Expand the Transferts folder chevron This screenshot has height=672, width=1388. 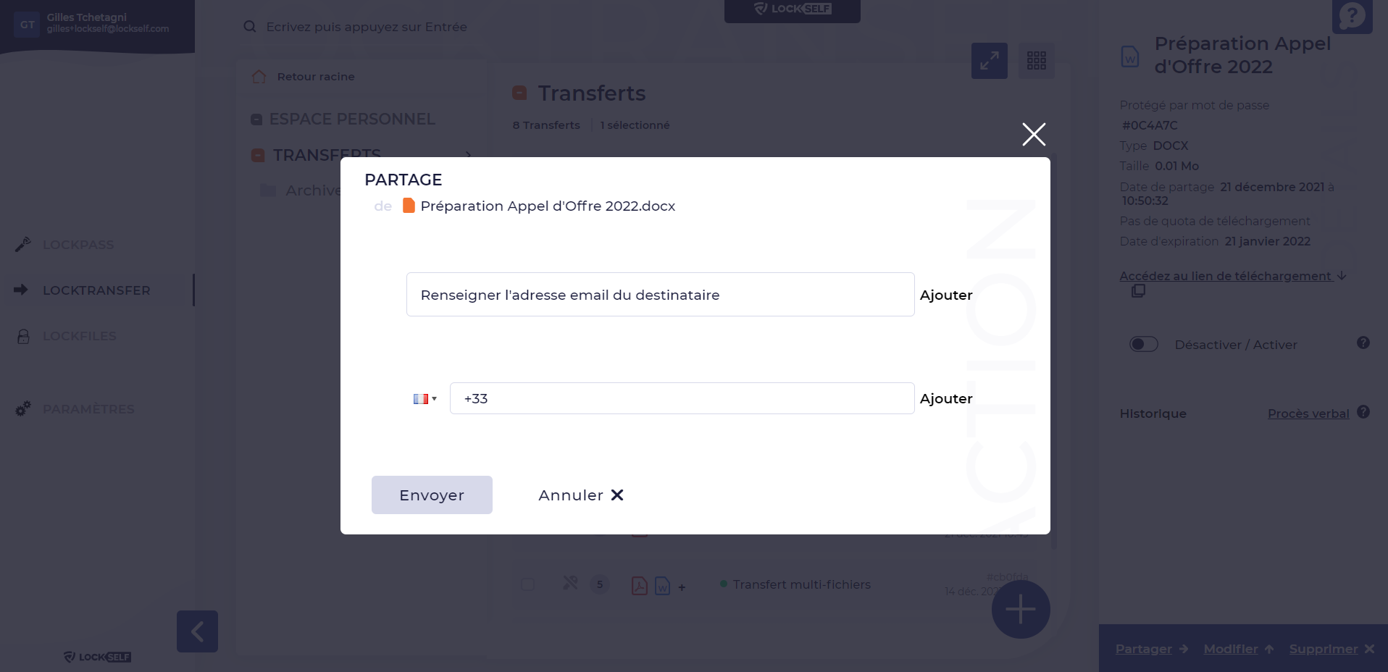click(x=469, y=155)
